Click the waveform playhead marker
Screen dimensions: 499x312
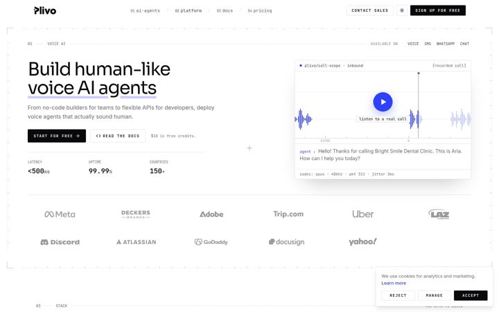point(419,73)
